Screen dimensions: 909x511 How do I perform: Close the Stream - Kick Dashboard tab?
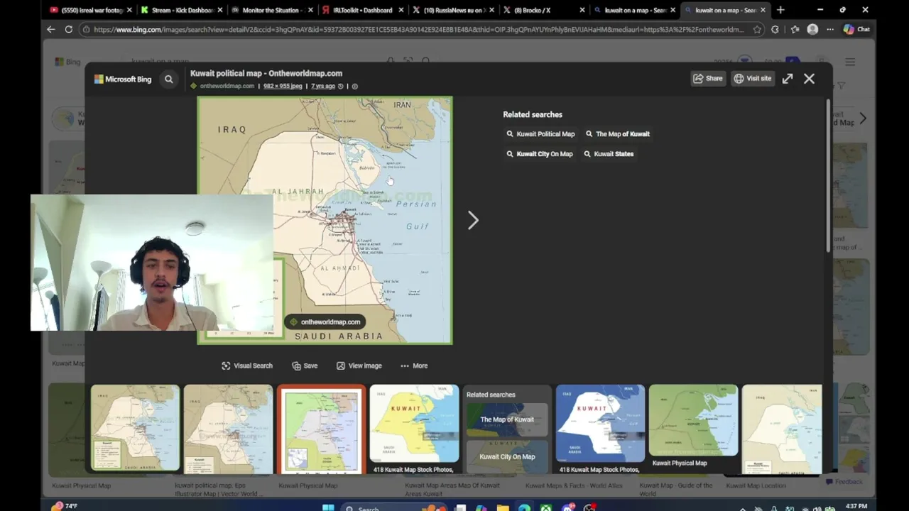(x=219, y=10)
